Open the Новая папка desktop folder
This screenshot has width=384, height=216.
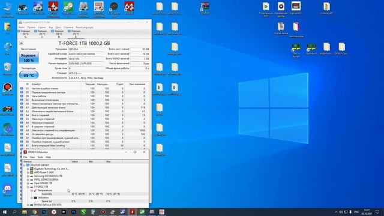coord(281,28)
